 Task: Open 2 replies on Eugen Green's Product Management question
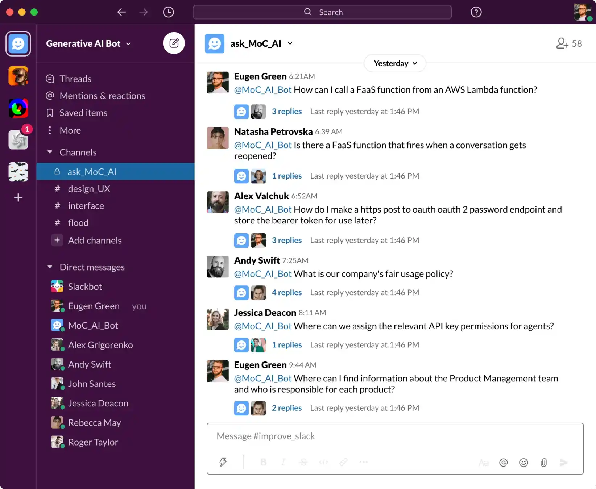click(287, 408)
